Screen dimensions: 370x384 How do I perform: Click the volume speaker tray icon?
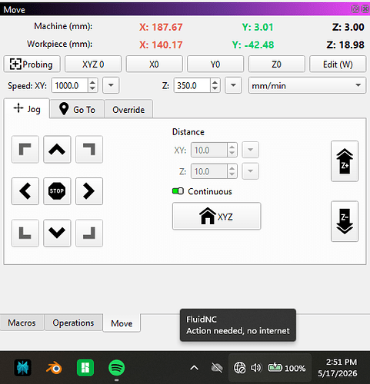coord(255,368)
